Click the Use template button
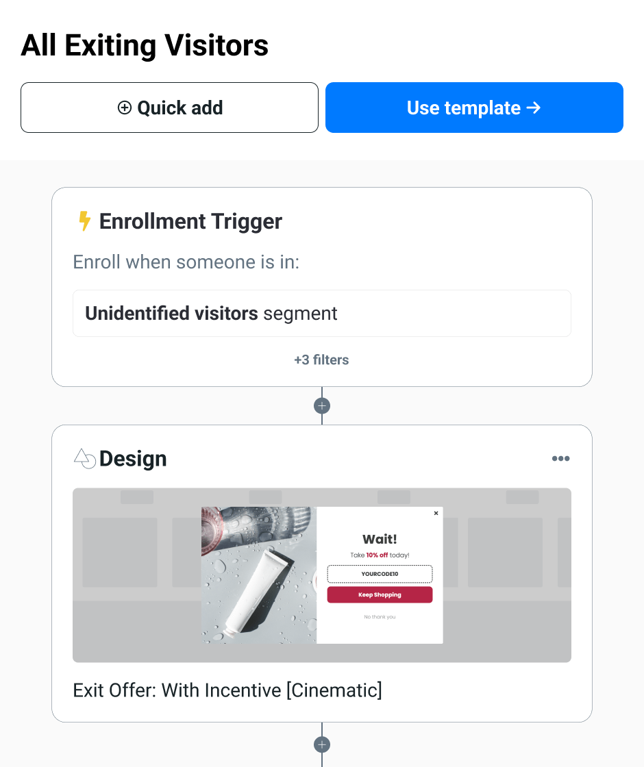Image resolution: width=644 pixels, height=767 pixels. click(x=474, y=108)
